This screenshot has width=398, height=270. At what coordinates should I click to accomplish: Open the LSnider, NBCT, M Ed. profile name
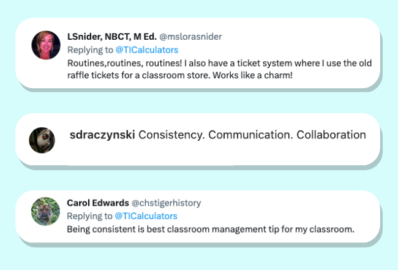pyautogui.click(x=111, y=36)
